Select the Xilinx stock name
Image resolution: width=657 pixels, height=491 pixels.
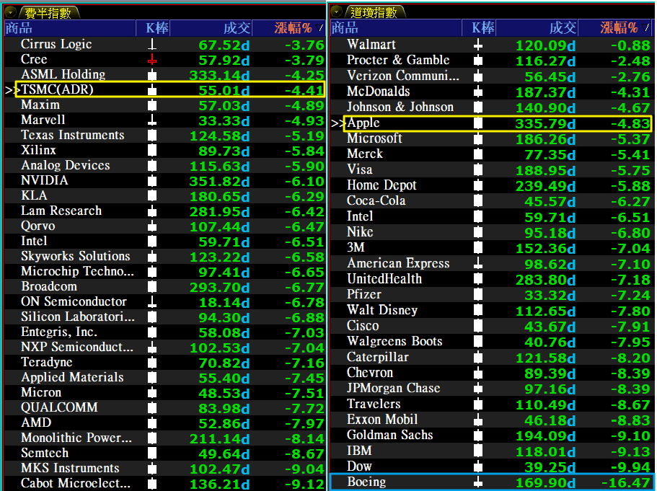coord(38,150)
